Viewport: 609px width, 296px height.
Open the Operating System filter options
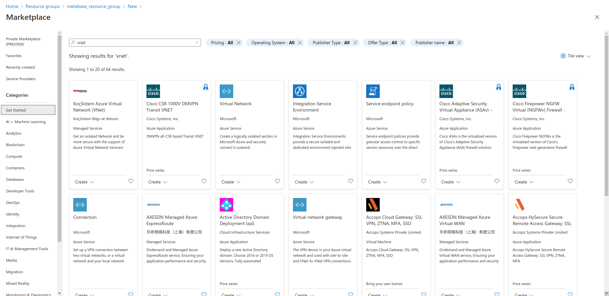pos(273,43)
